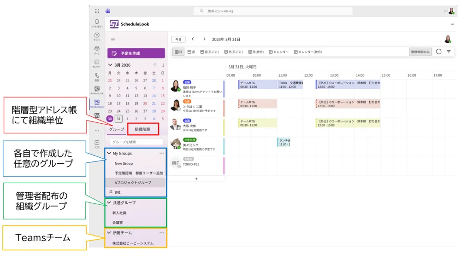Move mini calendar to previous month

155,65
